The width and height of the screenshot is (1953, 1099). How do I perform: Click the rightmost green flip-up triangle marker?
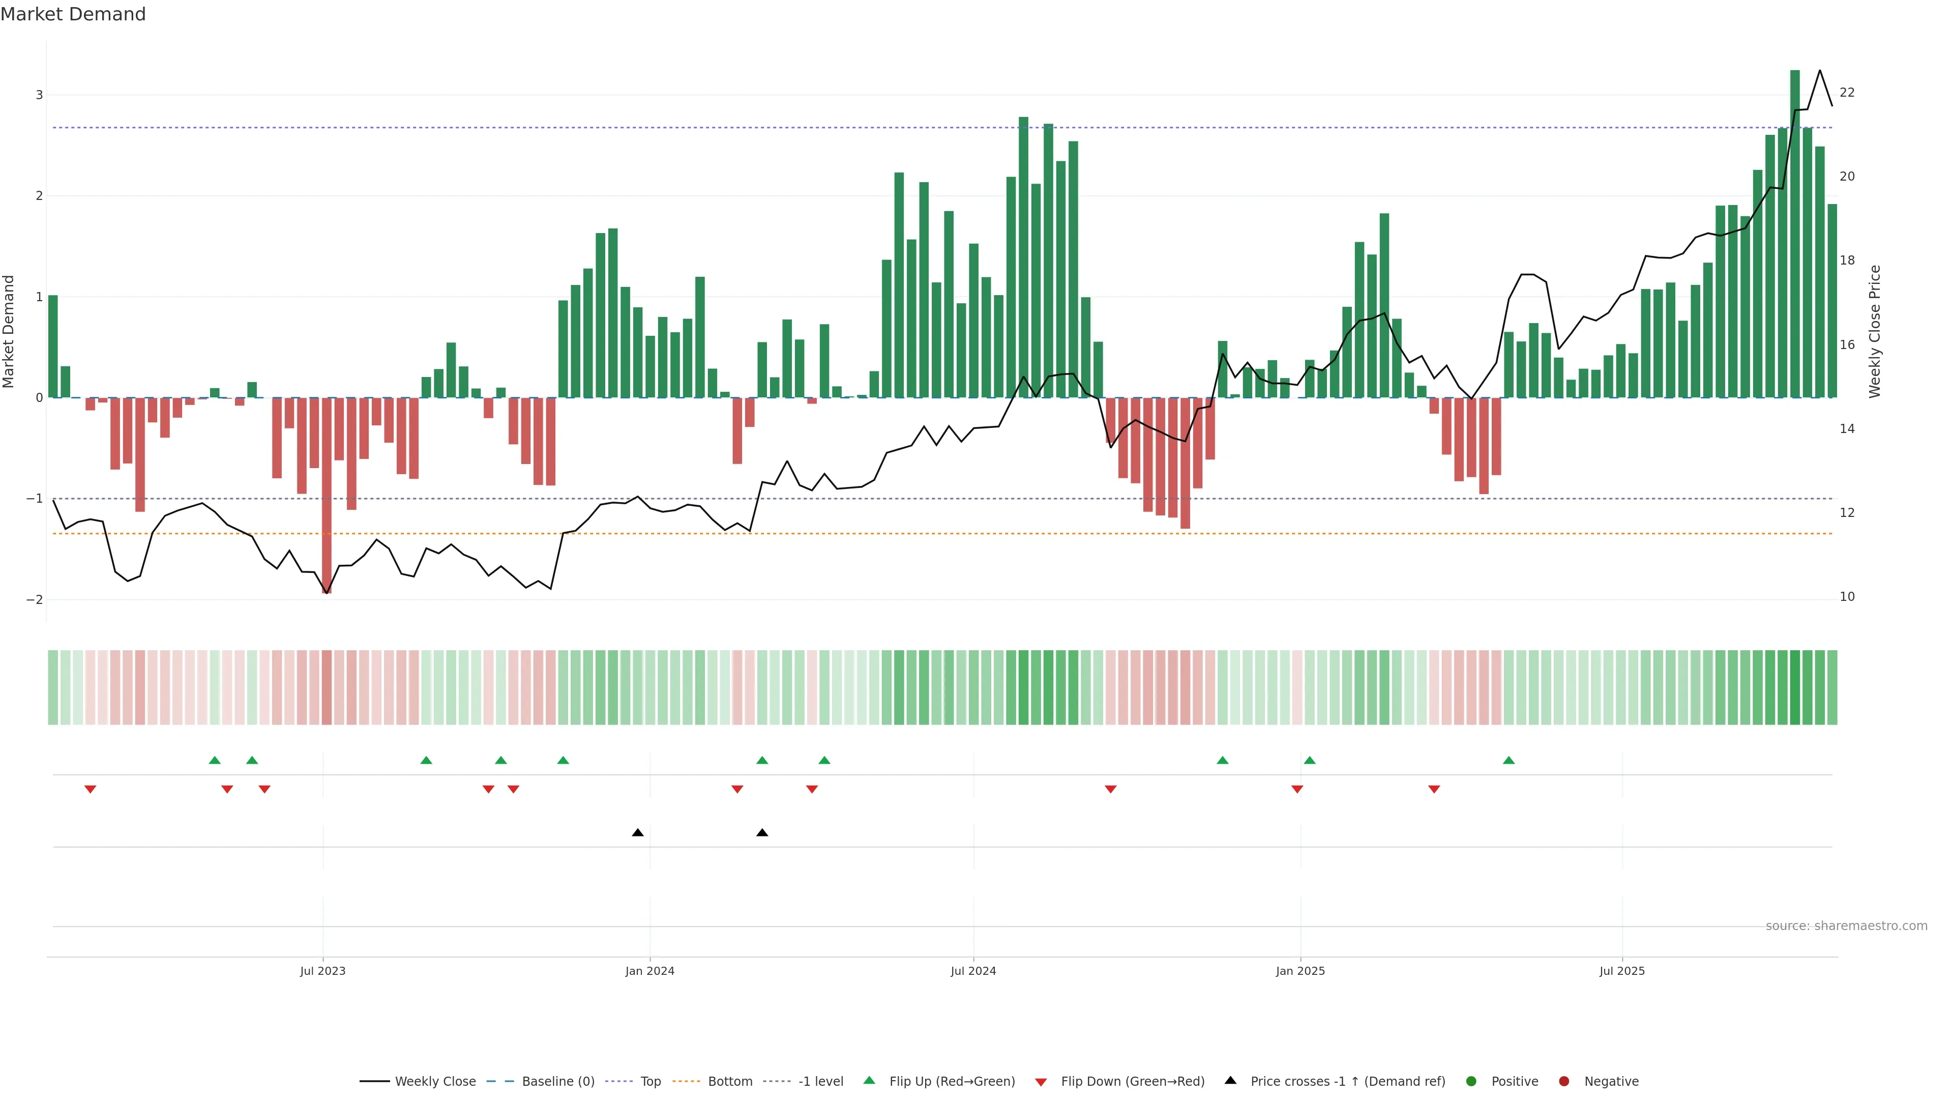tap(1508, 760)
